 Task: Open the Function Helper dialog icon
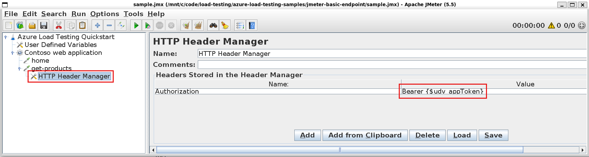tap(240, 25)
